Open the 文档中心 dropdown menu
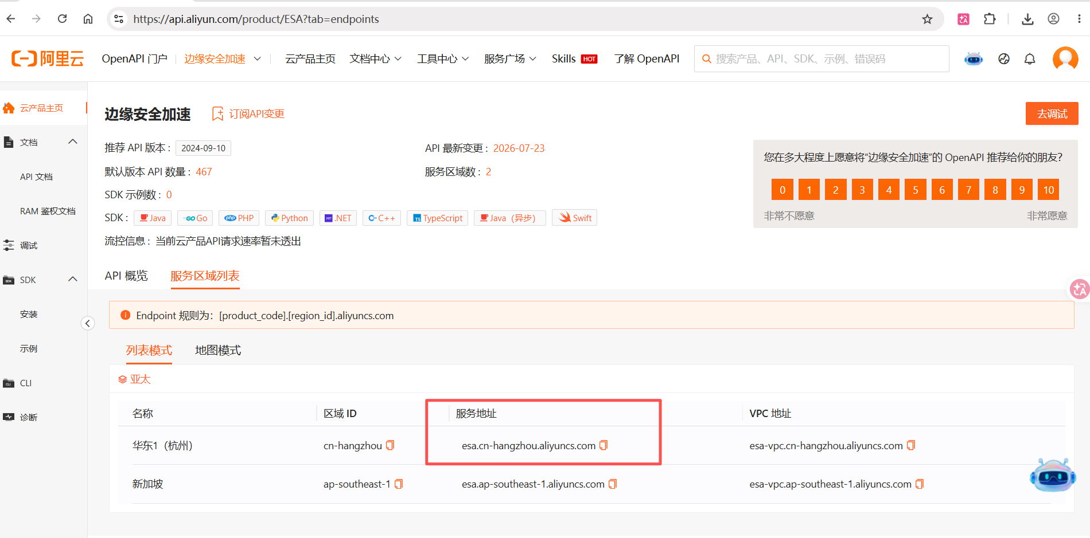1090x538 pixels. [x=376, y=58]
